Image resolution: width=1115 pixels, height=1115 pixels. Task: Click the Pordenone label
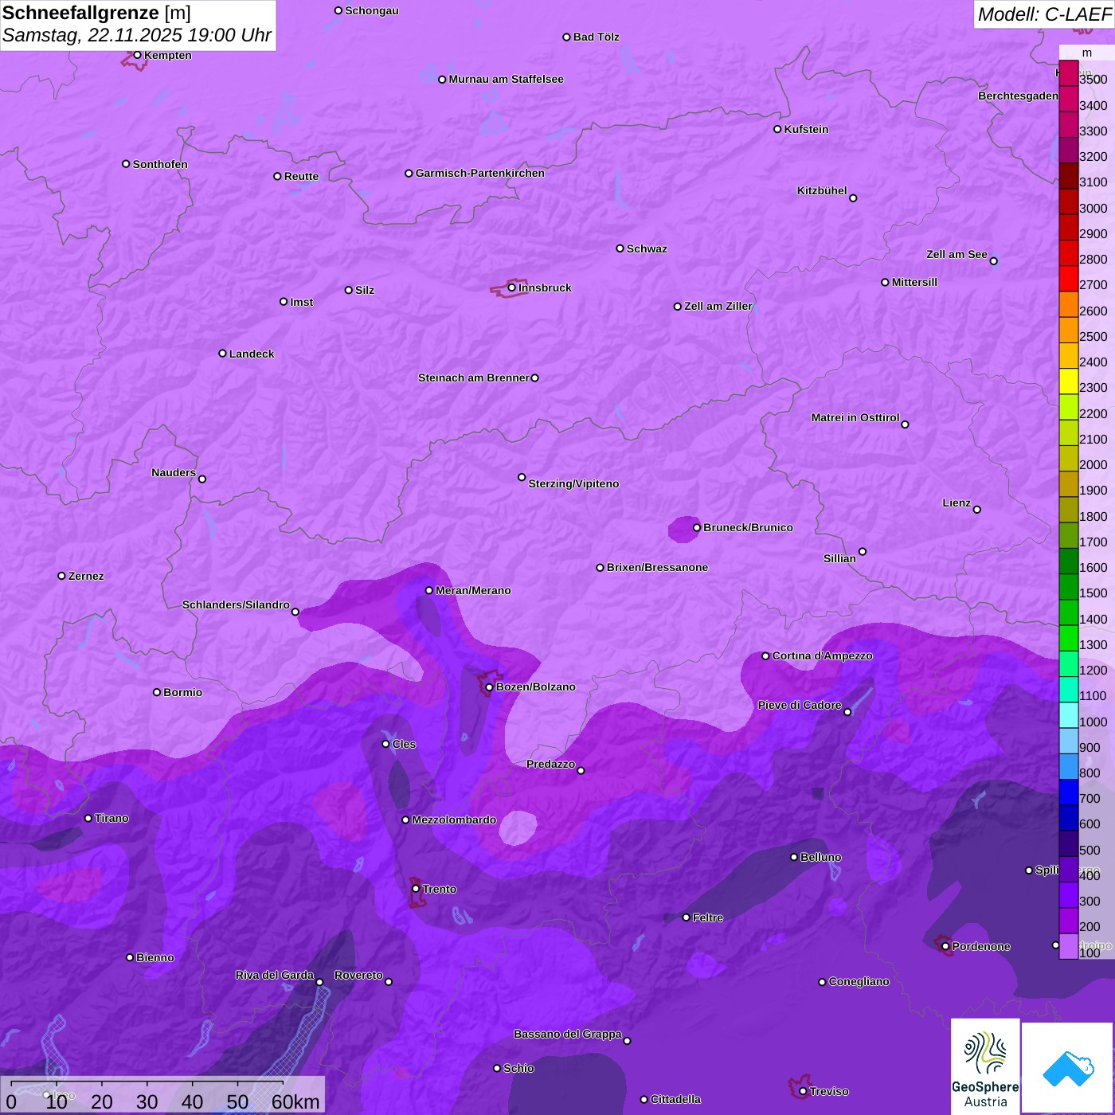tap(981, 946)
